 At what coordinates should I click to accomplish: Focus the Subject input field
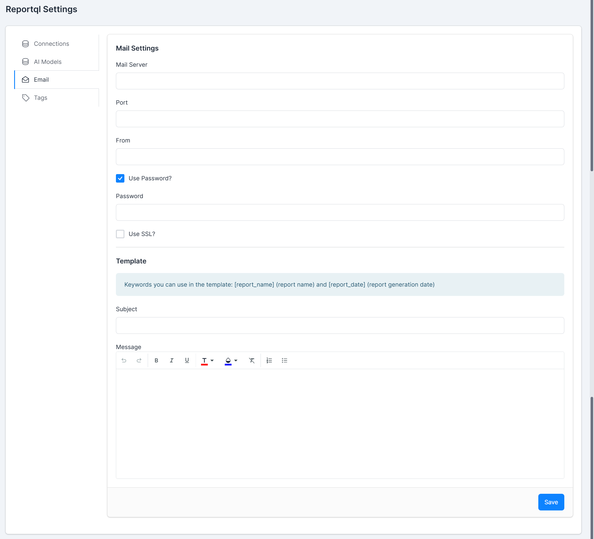point(340,325)
